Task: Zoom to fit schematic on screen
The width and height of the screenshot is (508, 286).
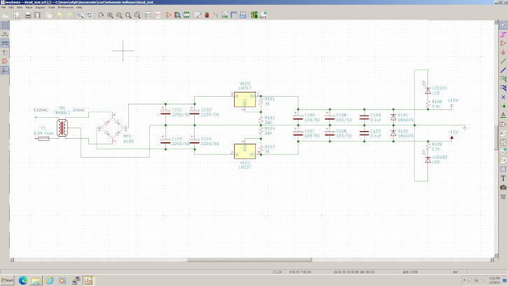Action: click(x=128, y=15)
